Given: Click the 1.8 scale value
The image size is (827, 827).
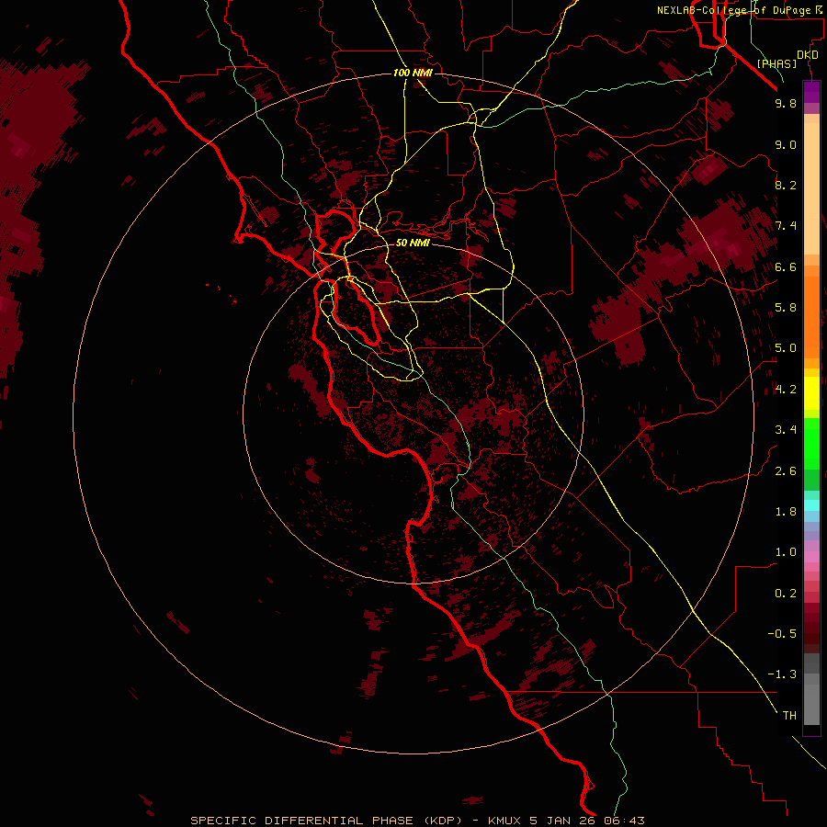Looking at the screenshot, I should point(786,512).
